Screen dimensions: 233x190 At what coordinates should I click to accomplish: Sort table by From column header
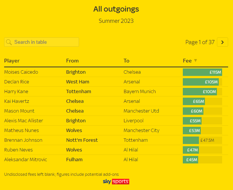click(72, 61)
